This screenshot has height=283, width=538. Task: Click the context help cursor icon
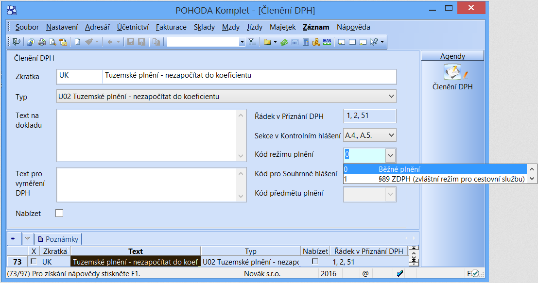(374, 42)
